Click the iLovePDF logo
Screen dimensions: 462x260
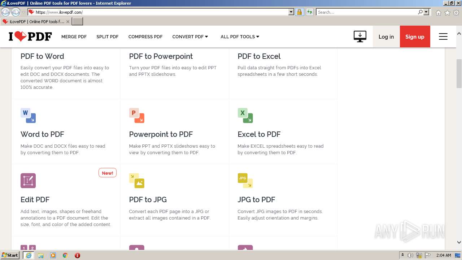[x=30, y=36]
